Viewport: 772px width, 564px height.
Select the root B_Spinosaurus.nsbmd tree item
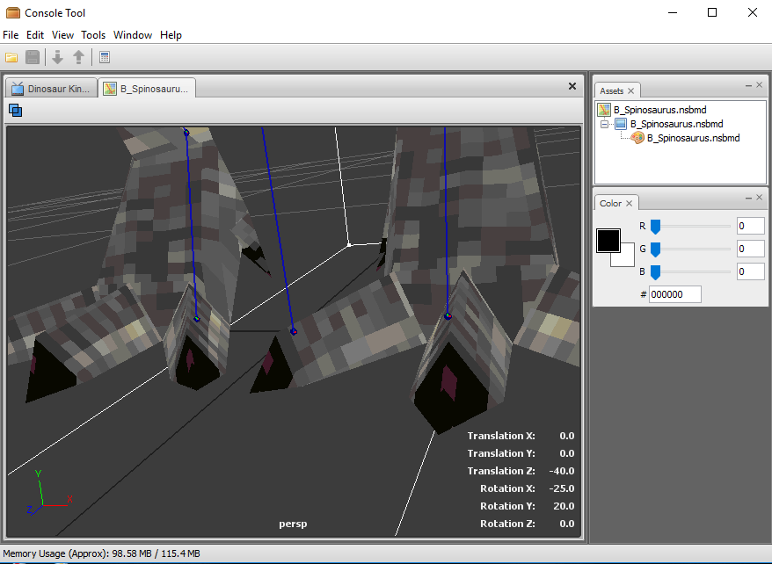(659, 110)
